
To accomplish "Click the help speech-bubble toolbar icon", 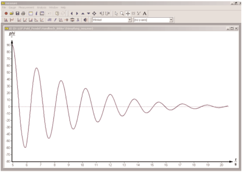I will coord(57,13).
